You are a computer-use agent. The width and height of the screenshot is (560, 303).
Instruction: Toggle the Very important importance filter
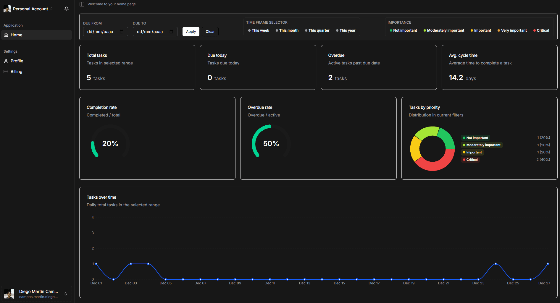512,30
